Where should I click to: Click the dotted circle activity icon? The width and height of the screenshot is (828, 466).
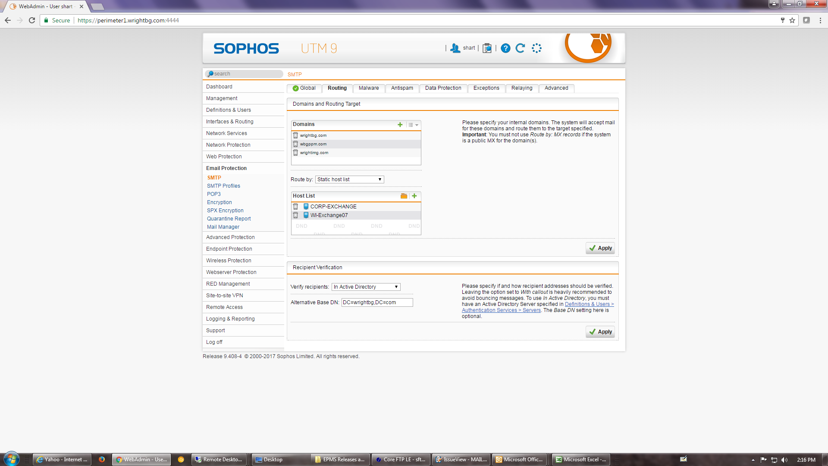pyautogui.click(x=536, y=48)
